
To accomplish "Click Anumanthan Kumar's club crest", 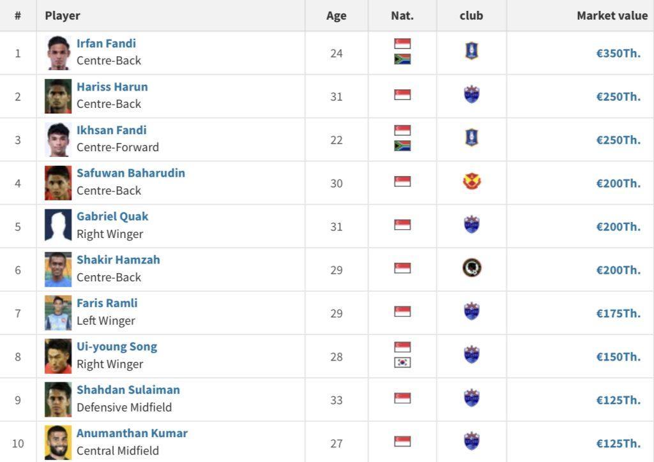I will (x=472, y=441).
